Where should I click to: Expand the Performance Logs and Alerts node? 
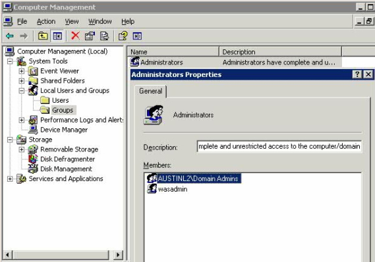point(22,120)
